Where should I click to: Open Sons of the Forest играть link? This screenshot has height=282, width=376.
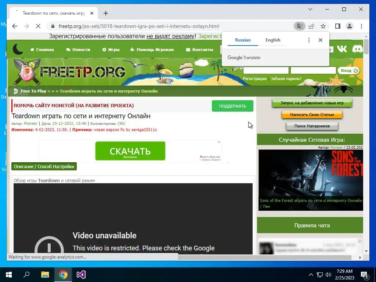click(311, 203)
